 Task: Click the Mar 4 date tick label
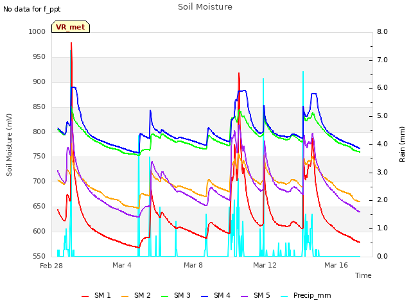coord(122,265)
